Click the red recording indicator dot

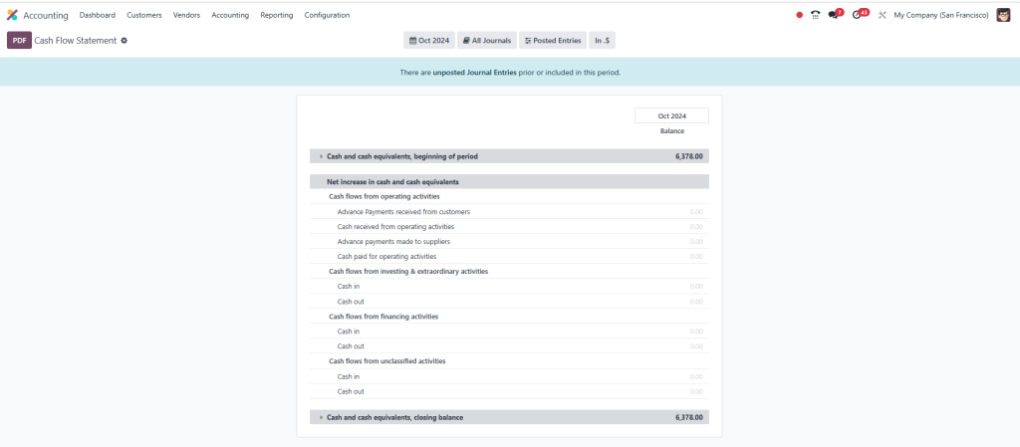tap(800, 15)
